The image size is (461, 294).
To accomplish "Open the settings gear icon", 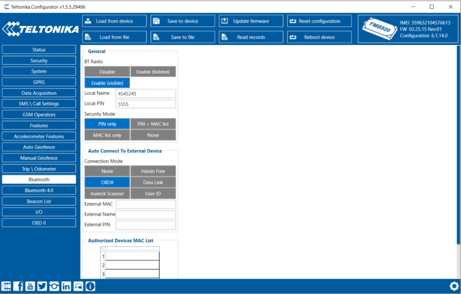I will click(454, 286).
